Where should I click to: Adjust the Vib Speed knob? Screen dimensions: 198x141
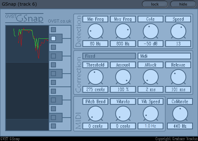[151, 114]
